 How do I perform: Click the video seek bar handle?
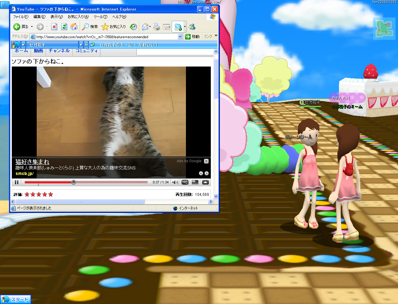[x=74, y=182]
